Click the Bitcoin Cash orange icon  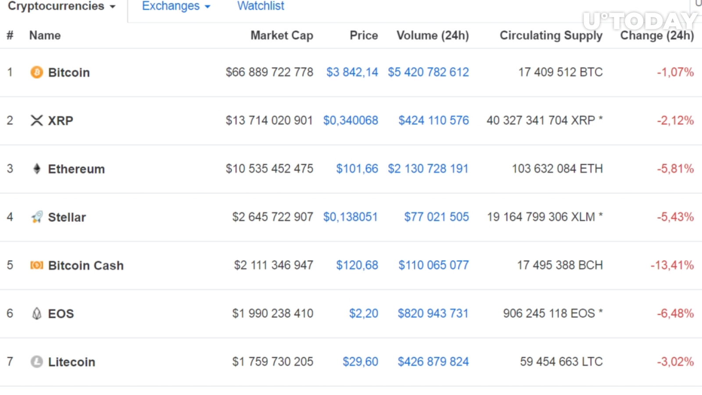click(37, 265)
